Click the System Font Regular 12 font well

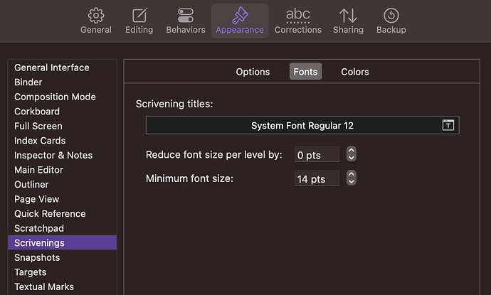302,125
